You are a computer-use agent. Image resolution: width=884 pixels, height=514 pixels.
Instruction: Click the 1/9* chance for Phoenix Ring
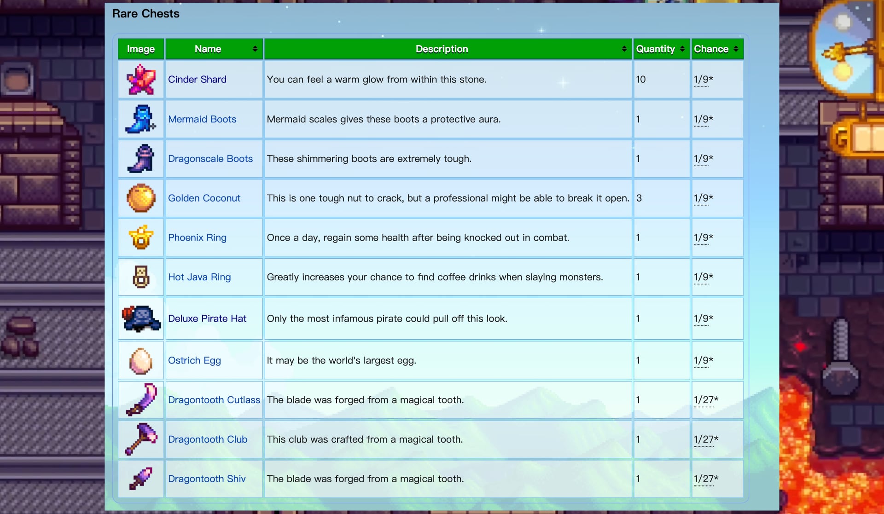tap(704, 238)
